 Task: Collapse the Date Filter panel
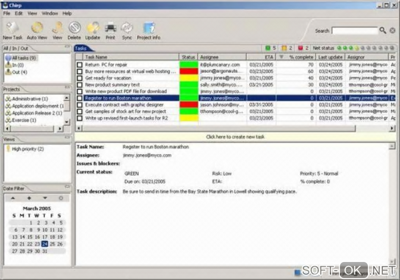67,187
